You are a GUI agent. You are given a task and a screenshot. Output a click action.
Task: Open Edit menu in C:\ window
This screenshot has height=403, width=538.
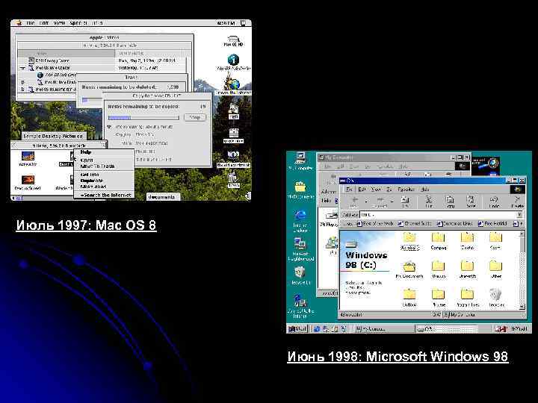coord(362,189)
